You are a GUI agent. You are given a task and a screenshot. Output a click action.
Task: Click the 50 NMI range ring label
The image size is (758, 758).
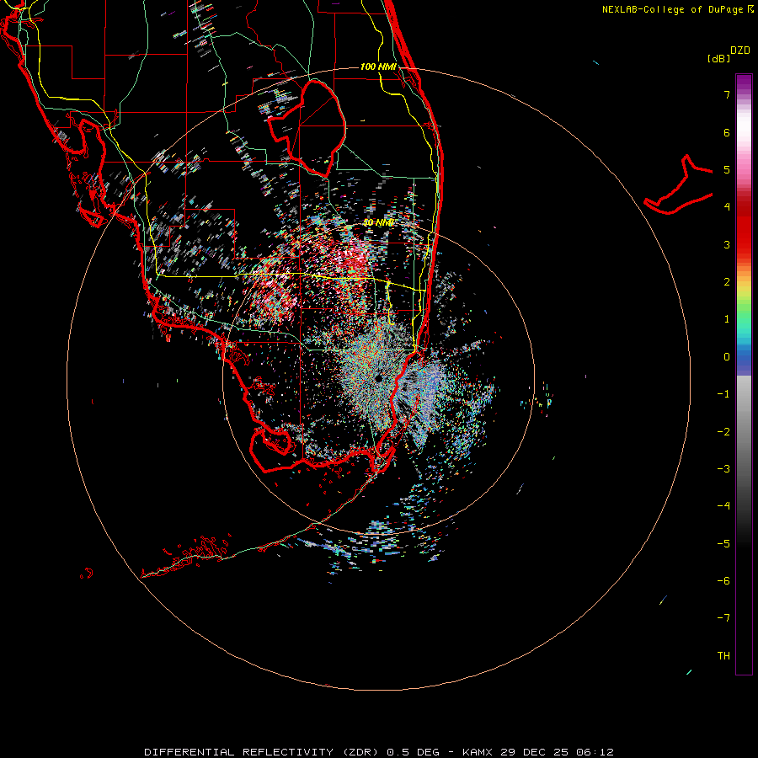(x=378, y=223)
